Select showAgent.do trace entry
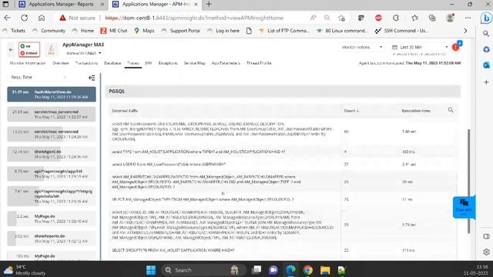The width and height of the screenshot is (493, 277). (x=52, y=154)
